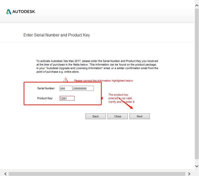Click the warning triangle alert icon
Image resolution: width=199 pixels, height=176 pixels.
coord(66,80)
